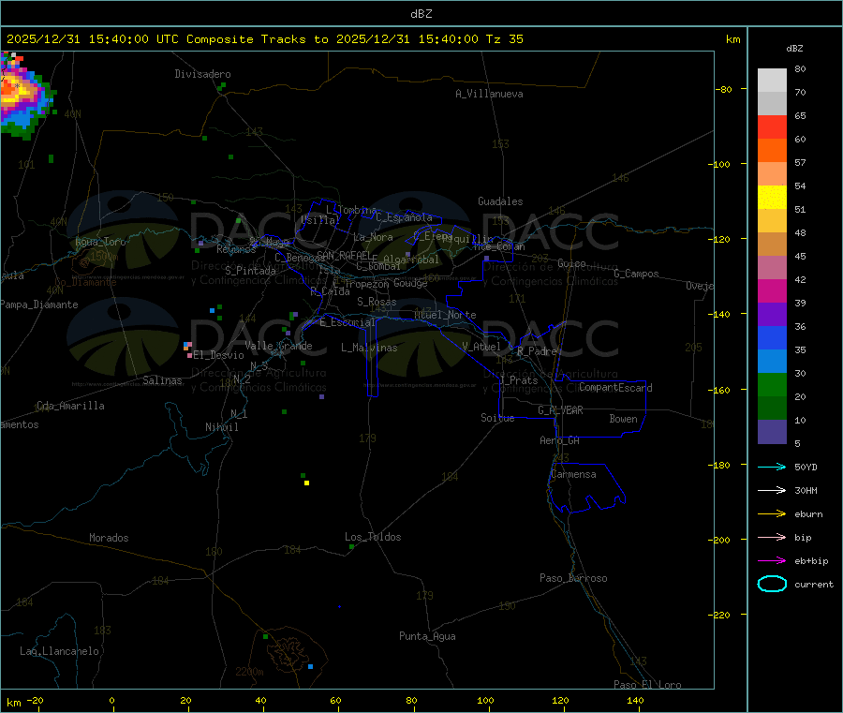Viewport: 843px width, 713px height.
Task: Click the Soitue label
Action: point(497,418)
